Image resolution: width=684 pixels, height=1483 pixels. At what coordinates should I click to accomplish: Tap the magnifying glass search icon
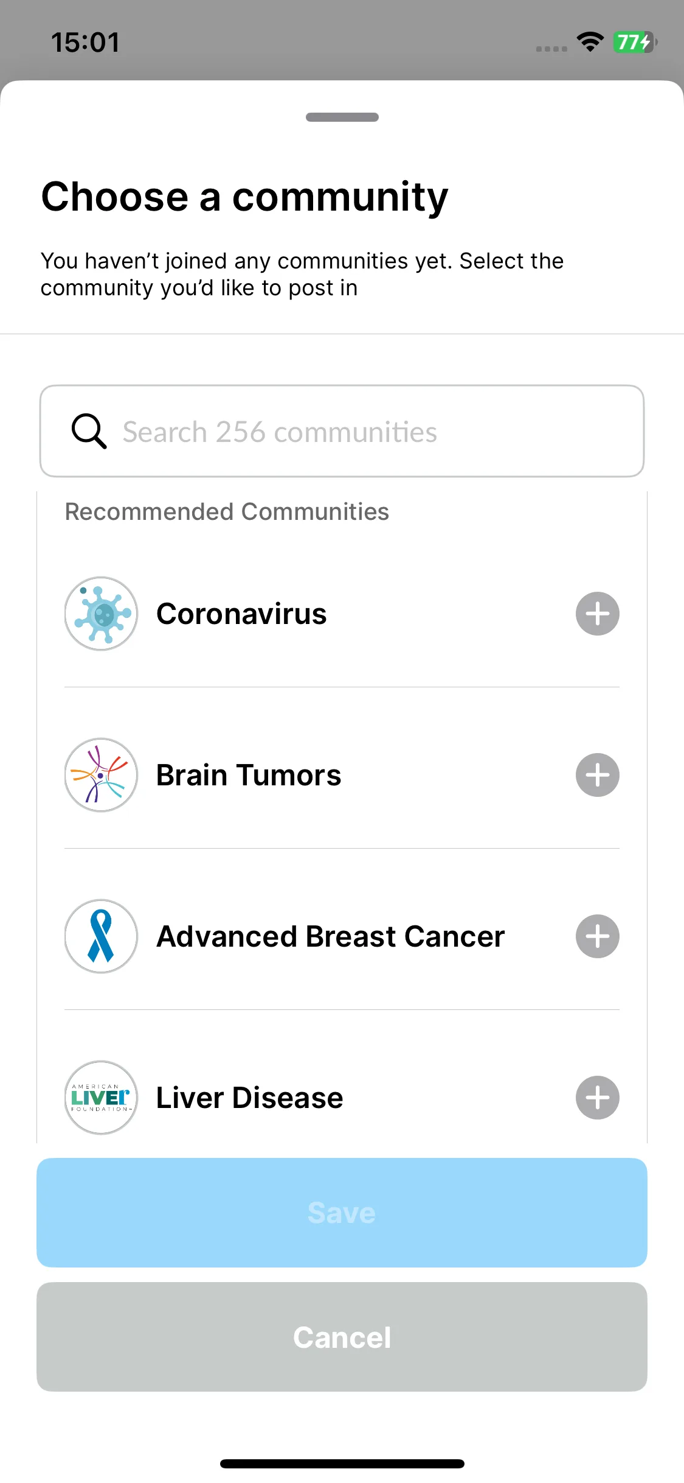89,432
